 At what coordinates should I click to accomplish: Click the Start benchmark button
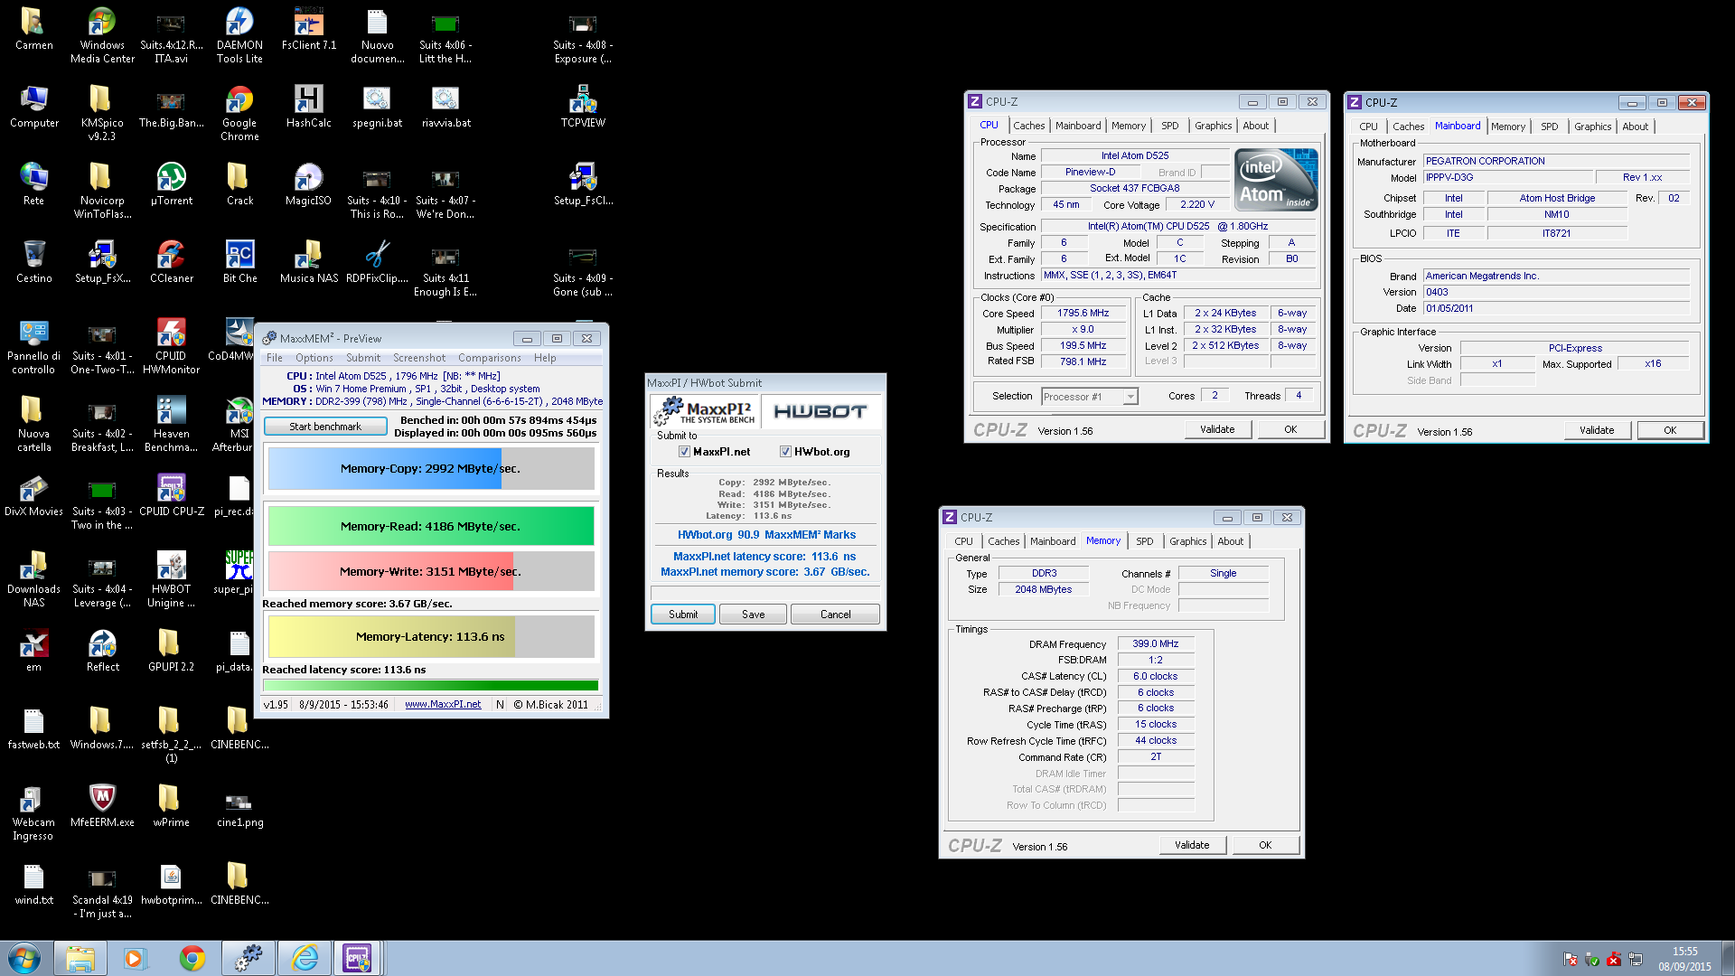[x=325, y=427]
